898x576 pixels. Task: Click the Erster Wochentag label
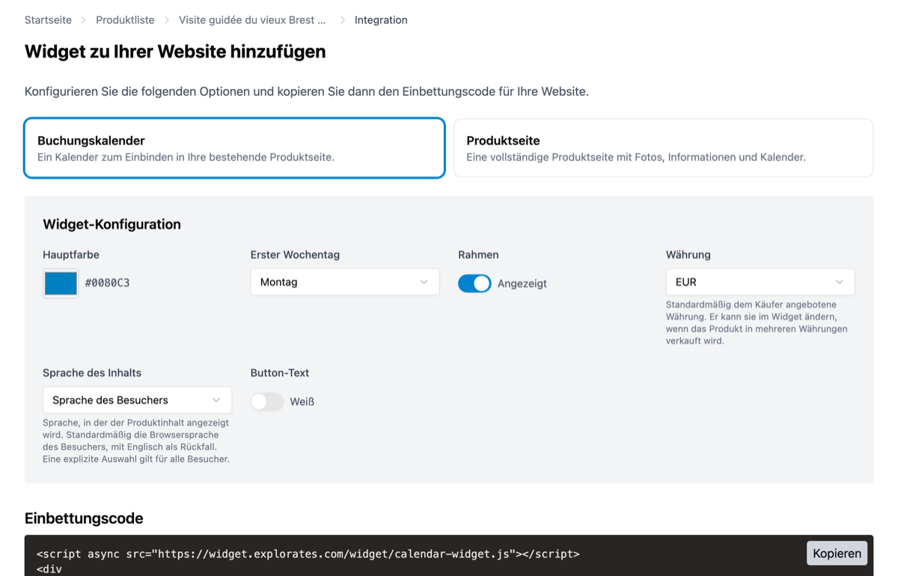point(295,255)
